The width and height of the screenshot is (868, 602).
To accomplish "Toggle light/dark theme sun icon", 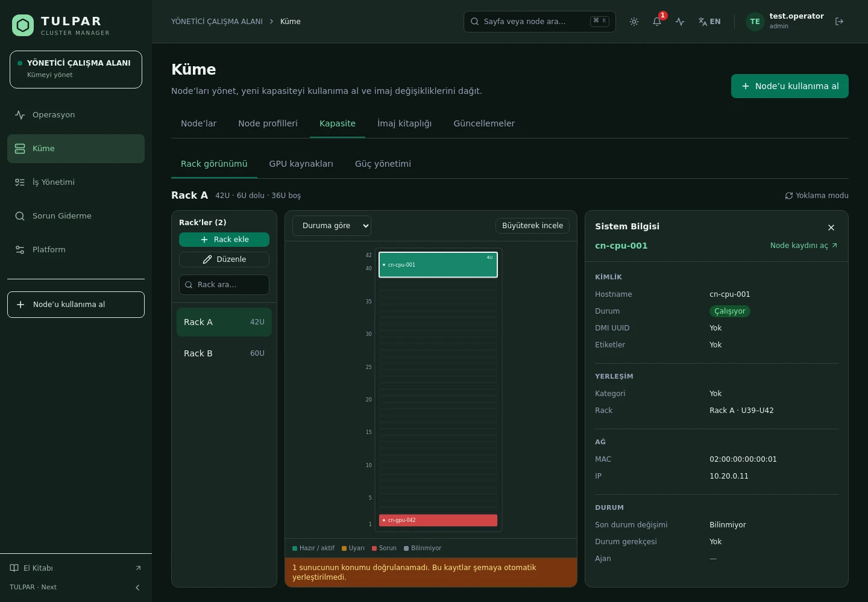I will [x=634, y=22].
